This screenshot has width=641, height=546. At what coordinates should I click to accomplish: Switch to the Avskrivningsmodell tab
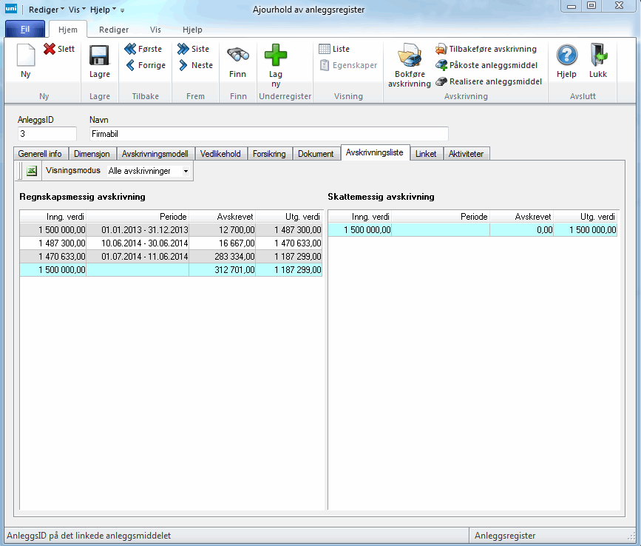pyautogui.click(x=155, y=154)
